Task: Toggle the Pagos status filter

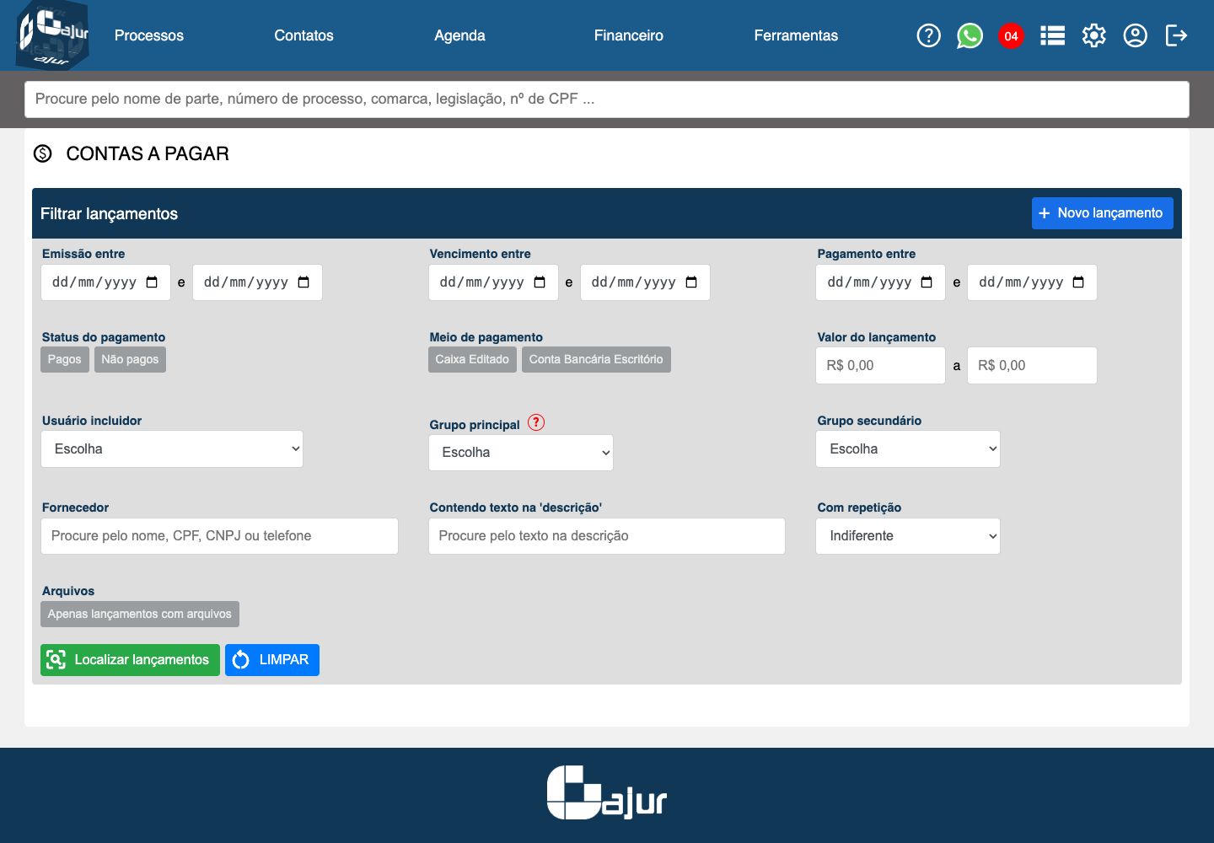Action: click(65, 359)
